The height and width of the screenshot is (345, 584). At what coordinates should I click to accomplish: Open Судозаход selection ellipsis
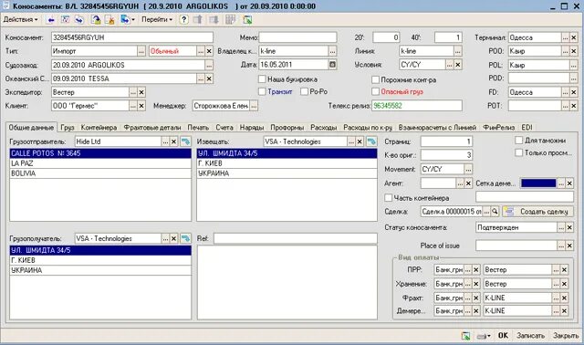(x=209, y=65)
